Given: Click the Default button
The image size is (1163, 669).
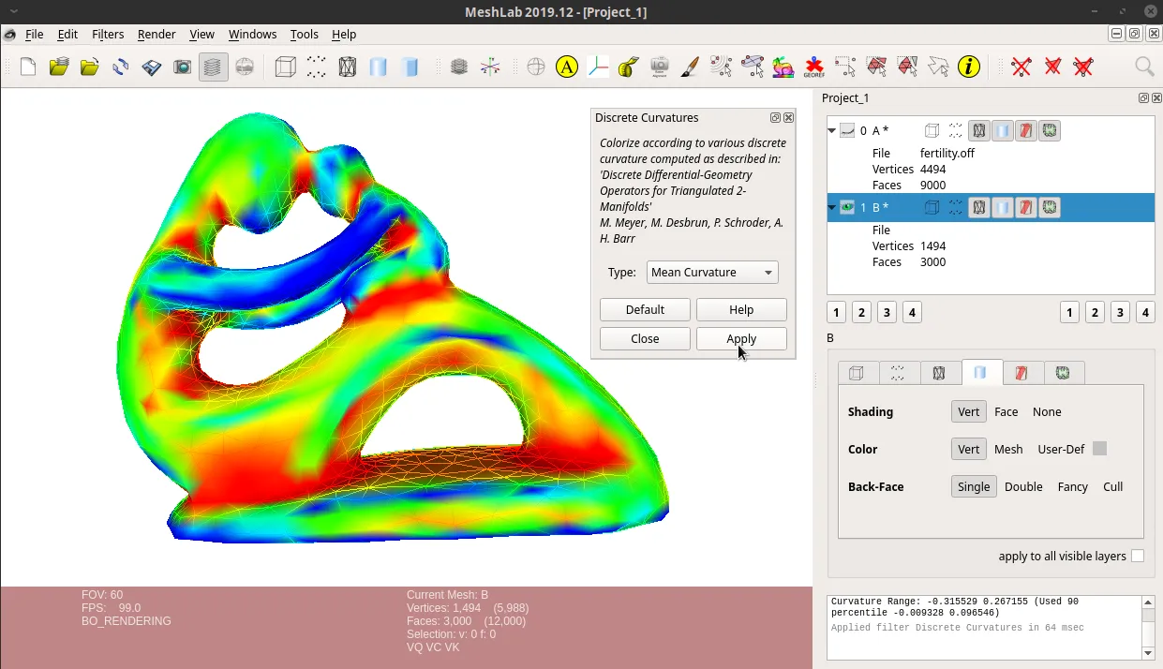Looking at the screenshot, I should click(x=645, y=309).
